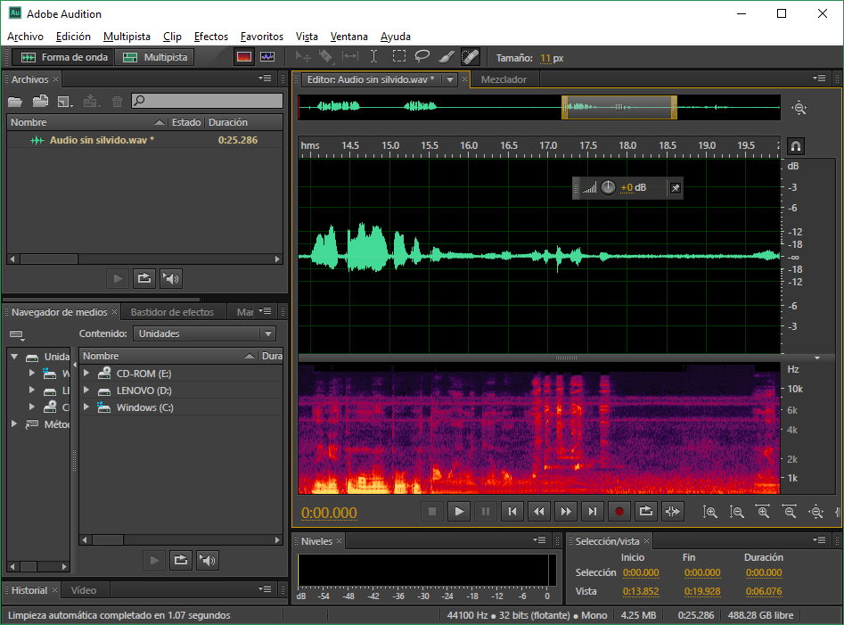This screenshot has height=625, width=844.
Task: Click the Archivos search input field
Action: [x=208, y=101]
